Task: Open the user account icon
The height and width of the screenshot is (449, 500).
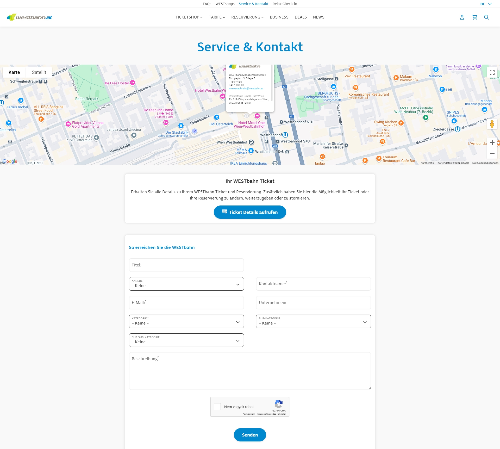Action: [462, 17]
